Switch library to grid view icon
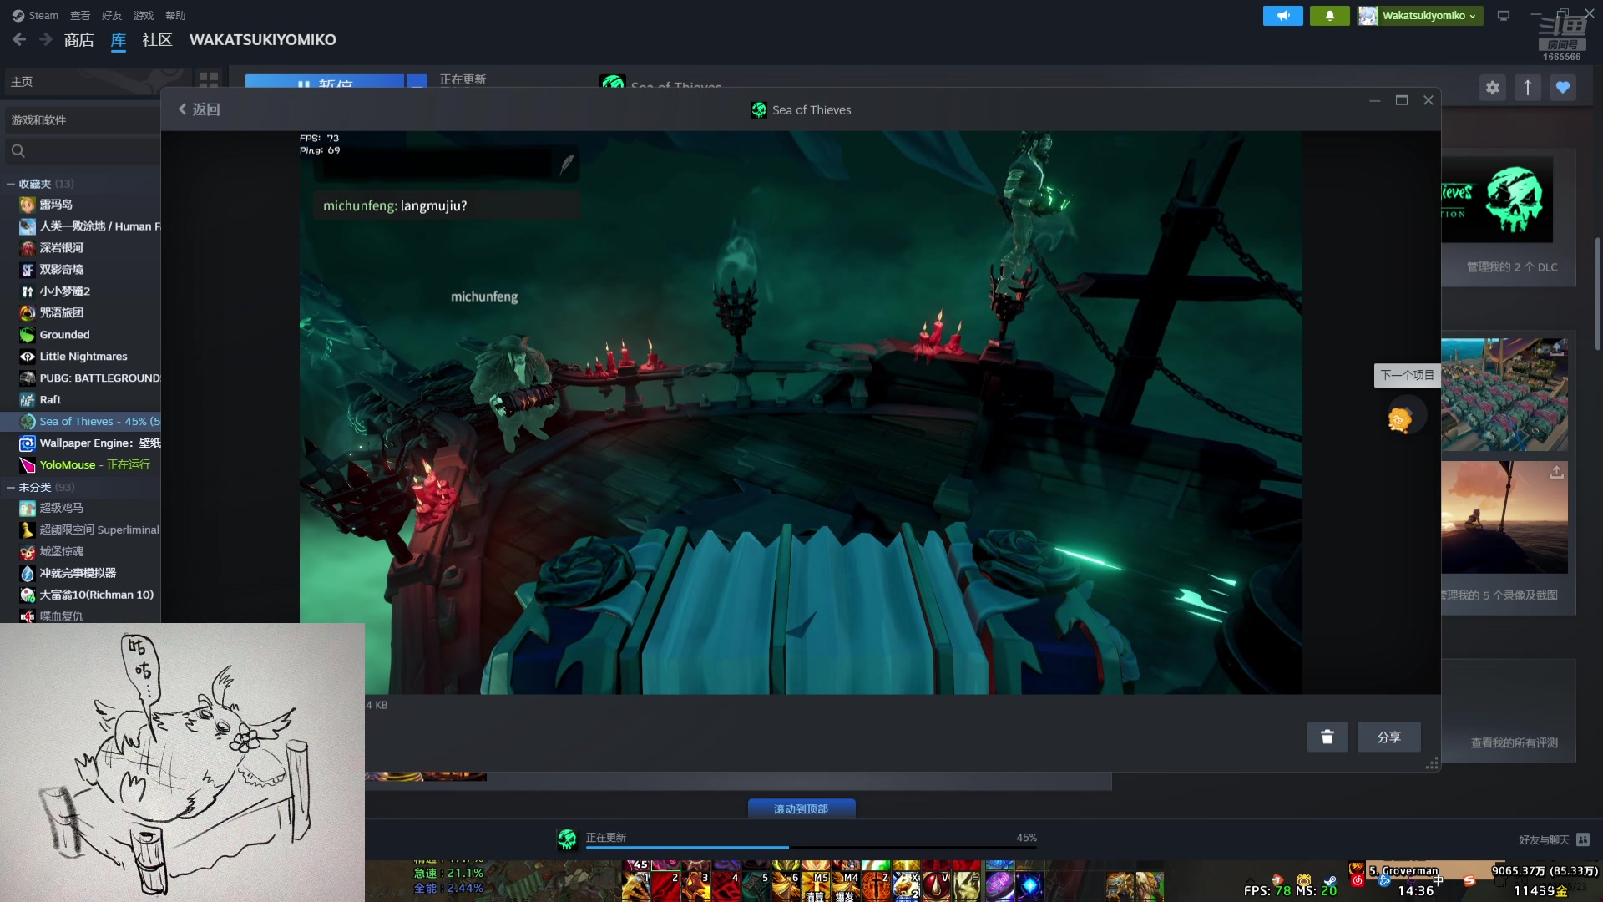 point(208,81)
